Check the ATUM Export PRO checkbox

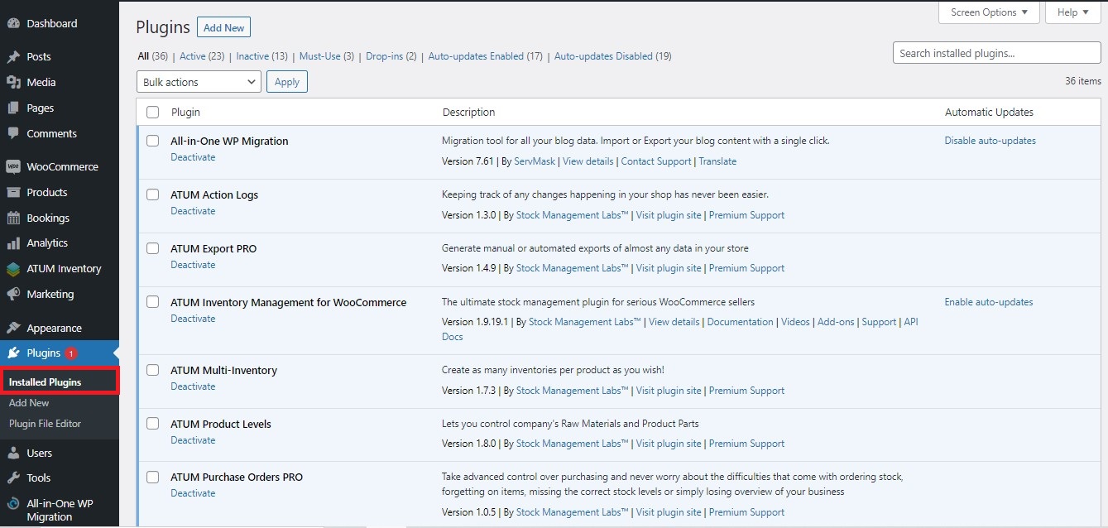coord(152,248)
